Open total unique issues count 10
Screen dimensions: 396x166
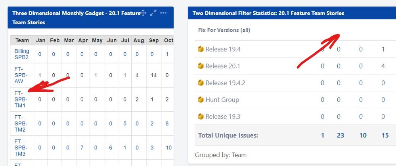click(x=363, y=135)
